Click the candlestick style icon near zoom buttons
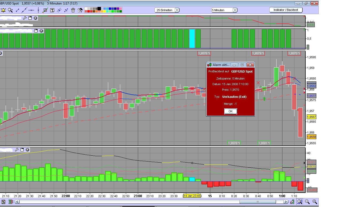The height and width of the screenshot is (207, 342). pyautogui.click(x=293, y=202)
